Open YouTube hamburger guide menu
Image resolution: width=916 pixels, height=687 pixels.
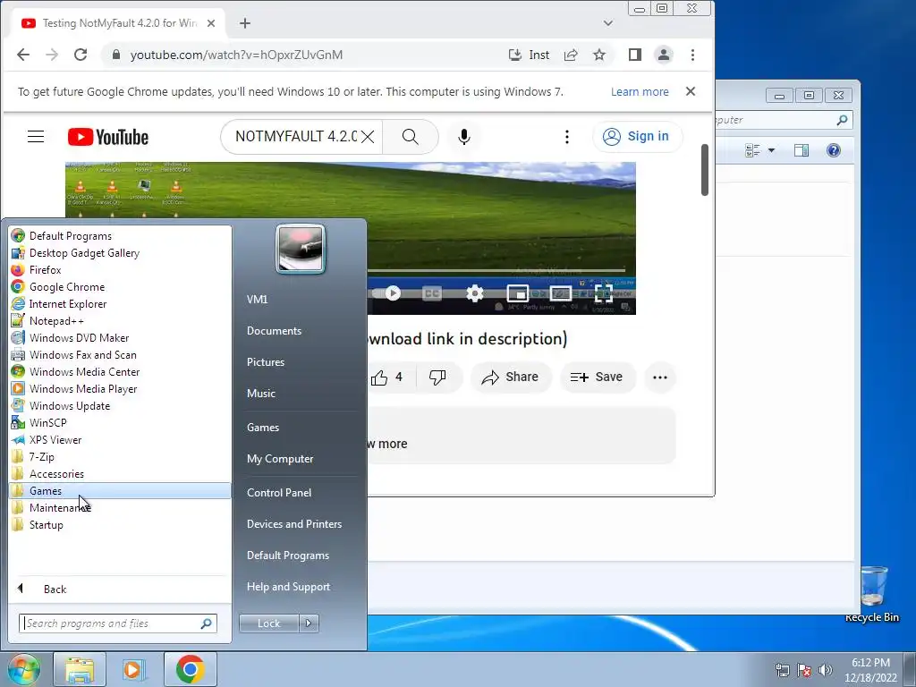(x=36, y=137)
